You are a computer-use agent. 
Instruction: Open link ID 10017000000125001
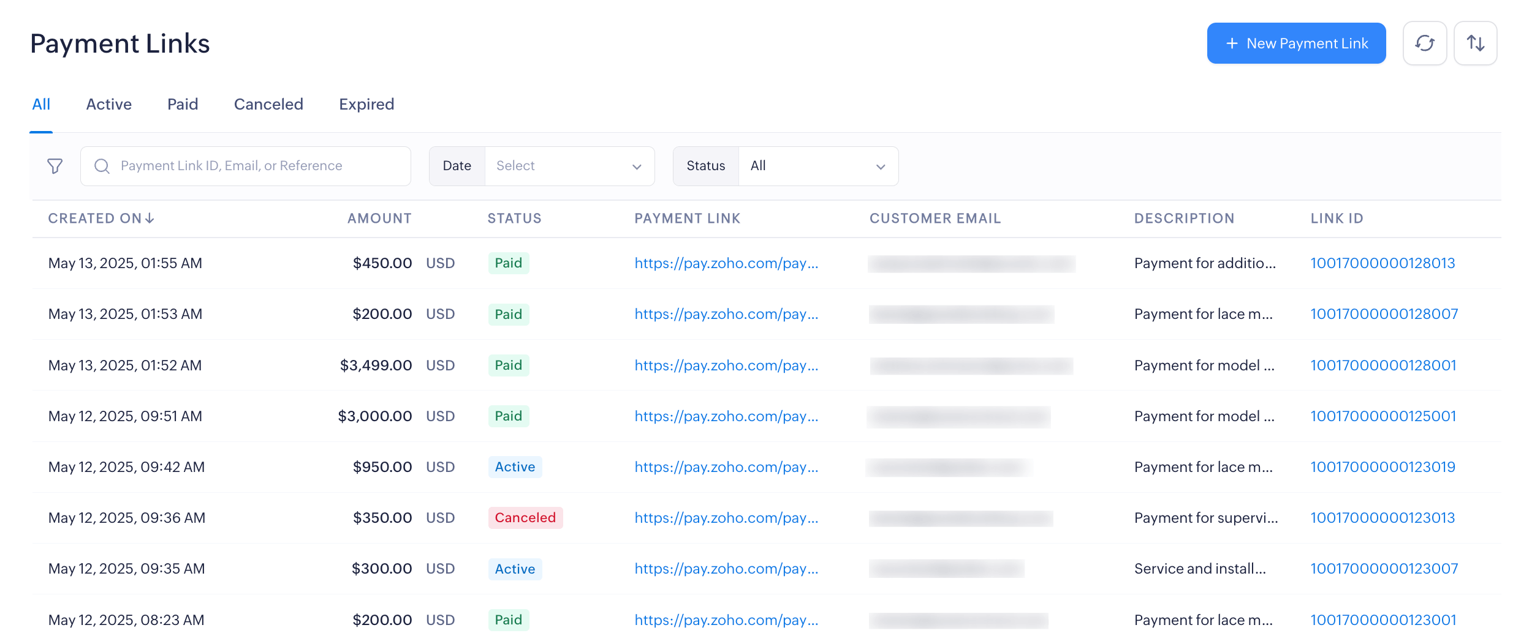[1383, 416]
